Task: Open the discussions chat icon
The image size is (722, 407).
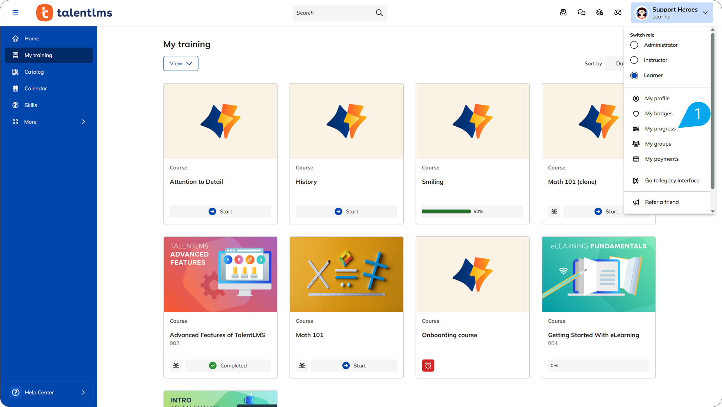Action: point(581,13)
